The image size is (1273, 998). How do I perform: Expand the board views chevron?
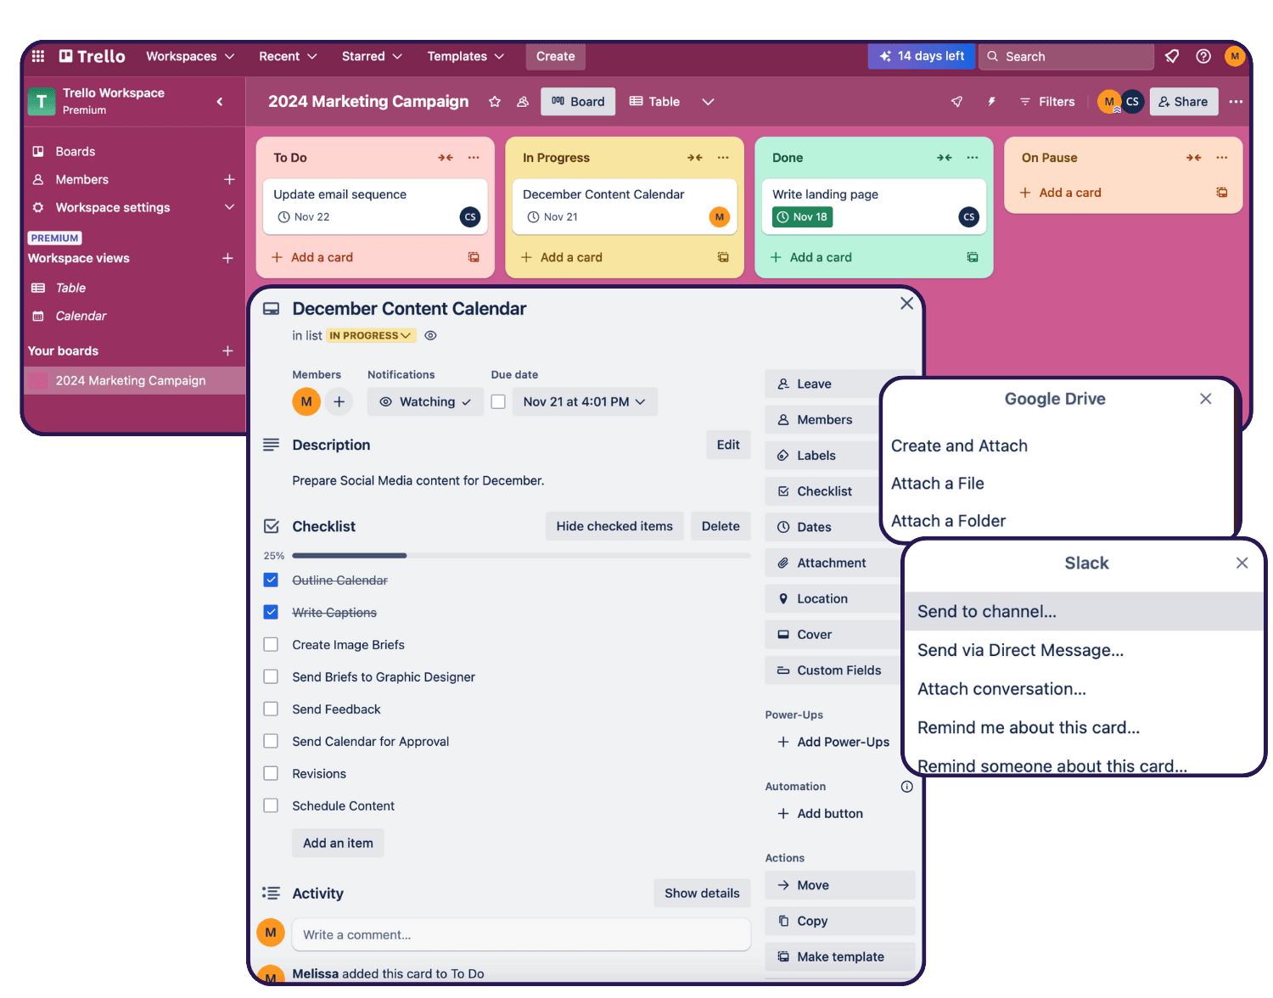pyautogui.click(x=708, y=102)
